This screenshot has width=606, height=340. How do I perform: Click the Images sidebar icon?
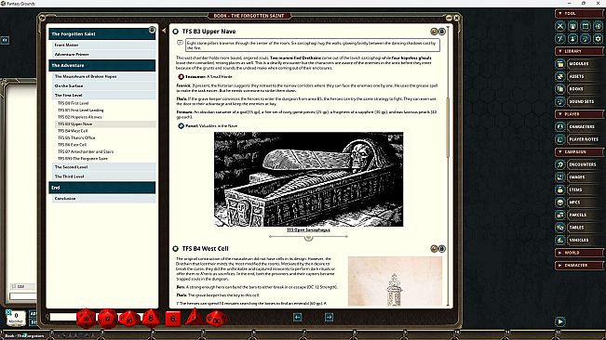click(560, 177)
